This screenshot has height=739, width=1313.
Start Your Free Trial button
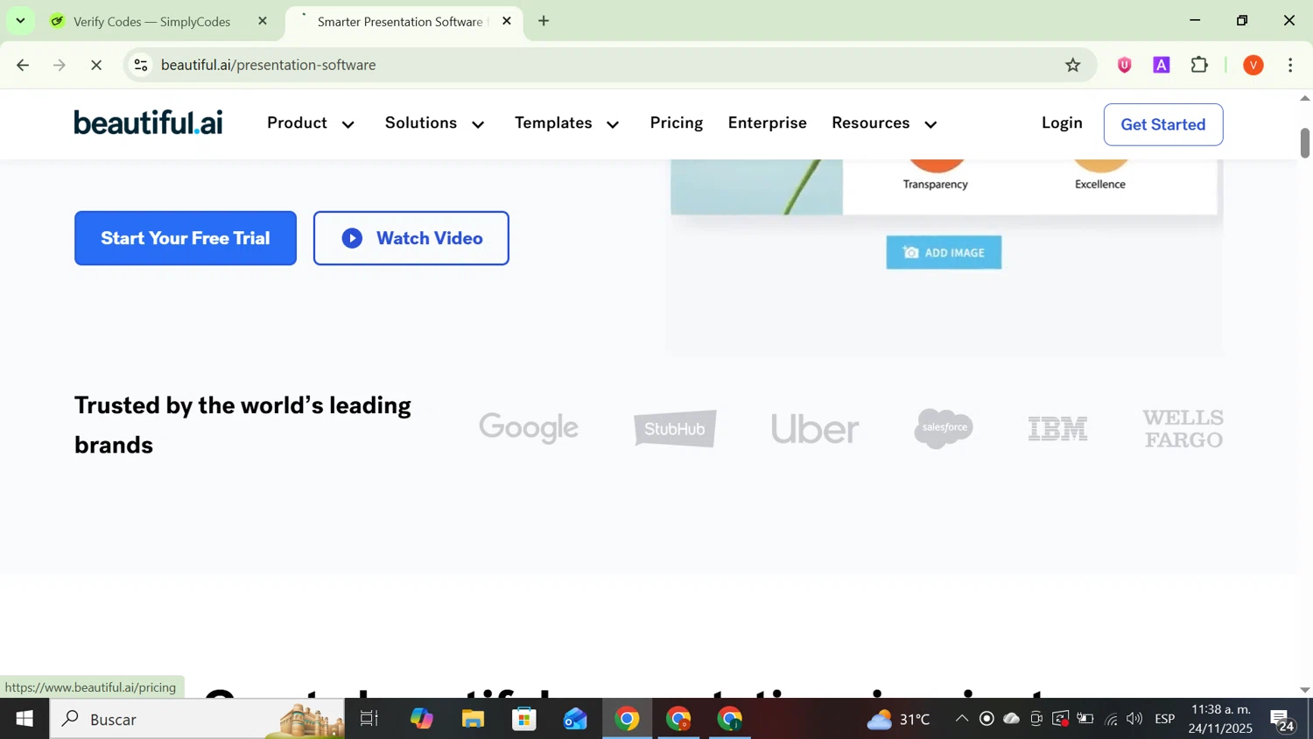click(x=185, y=238)
